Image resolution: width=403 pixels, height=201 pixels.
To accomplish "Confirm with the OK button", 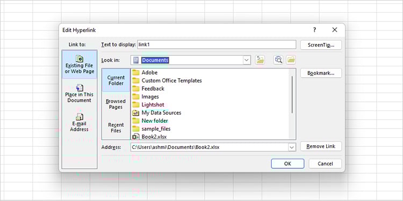I will tap(287, 163).
